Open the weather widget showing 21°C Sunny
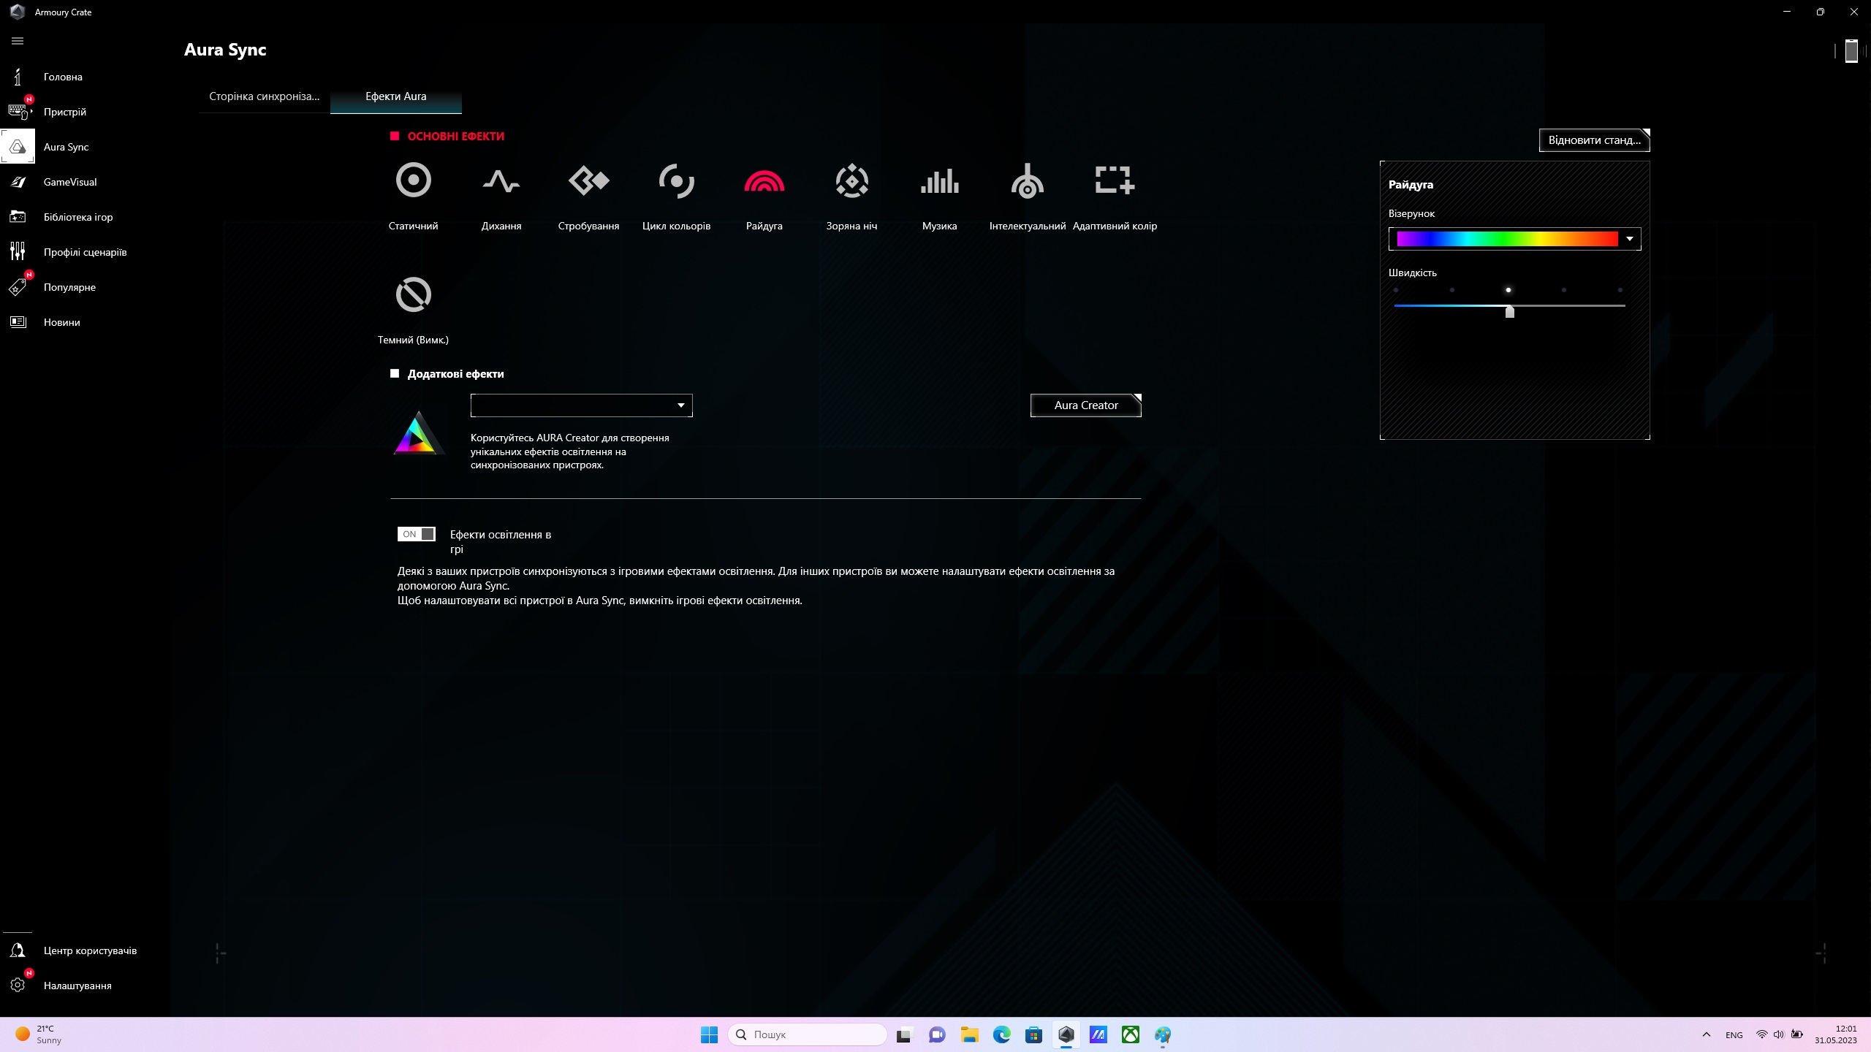 pyautogui.click(x=40, y=1034)
